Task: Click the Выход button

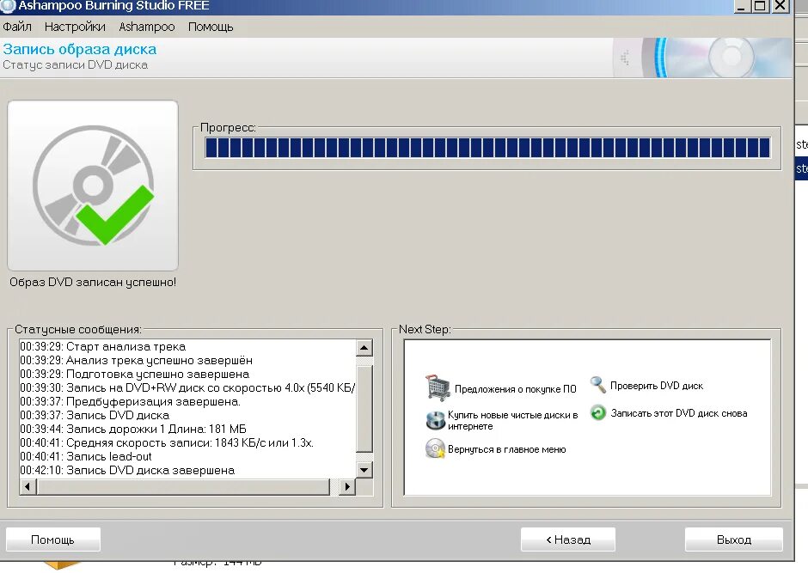Action: point(734,539)
